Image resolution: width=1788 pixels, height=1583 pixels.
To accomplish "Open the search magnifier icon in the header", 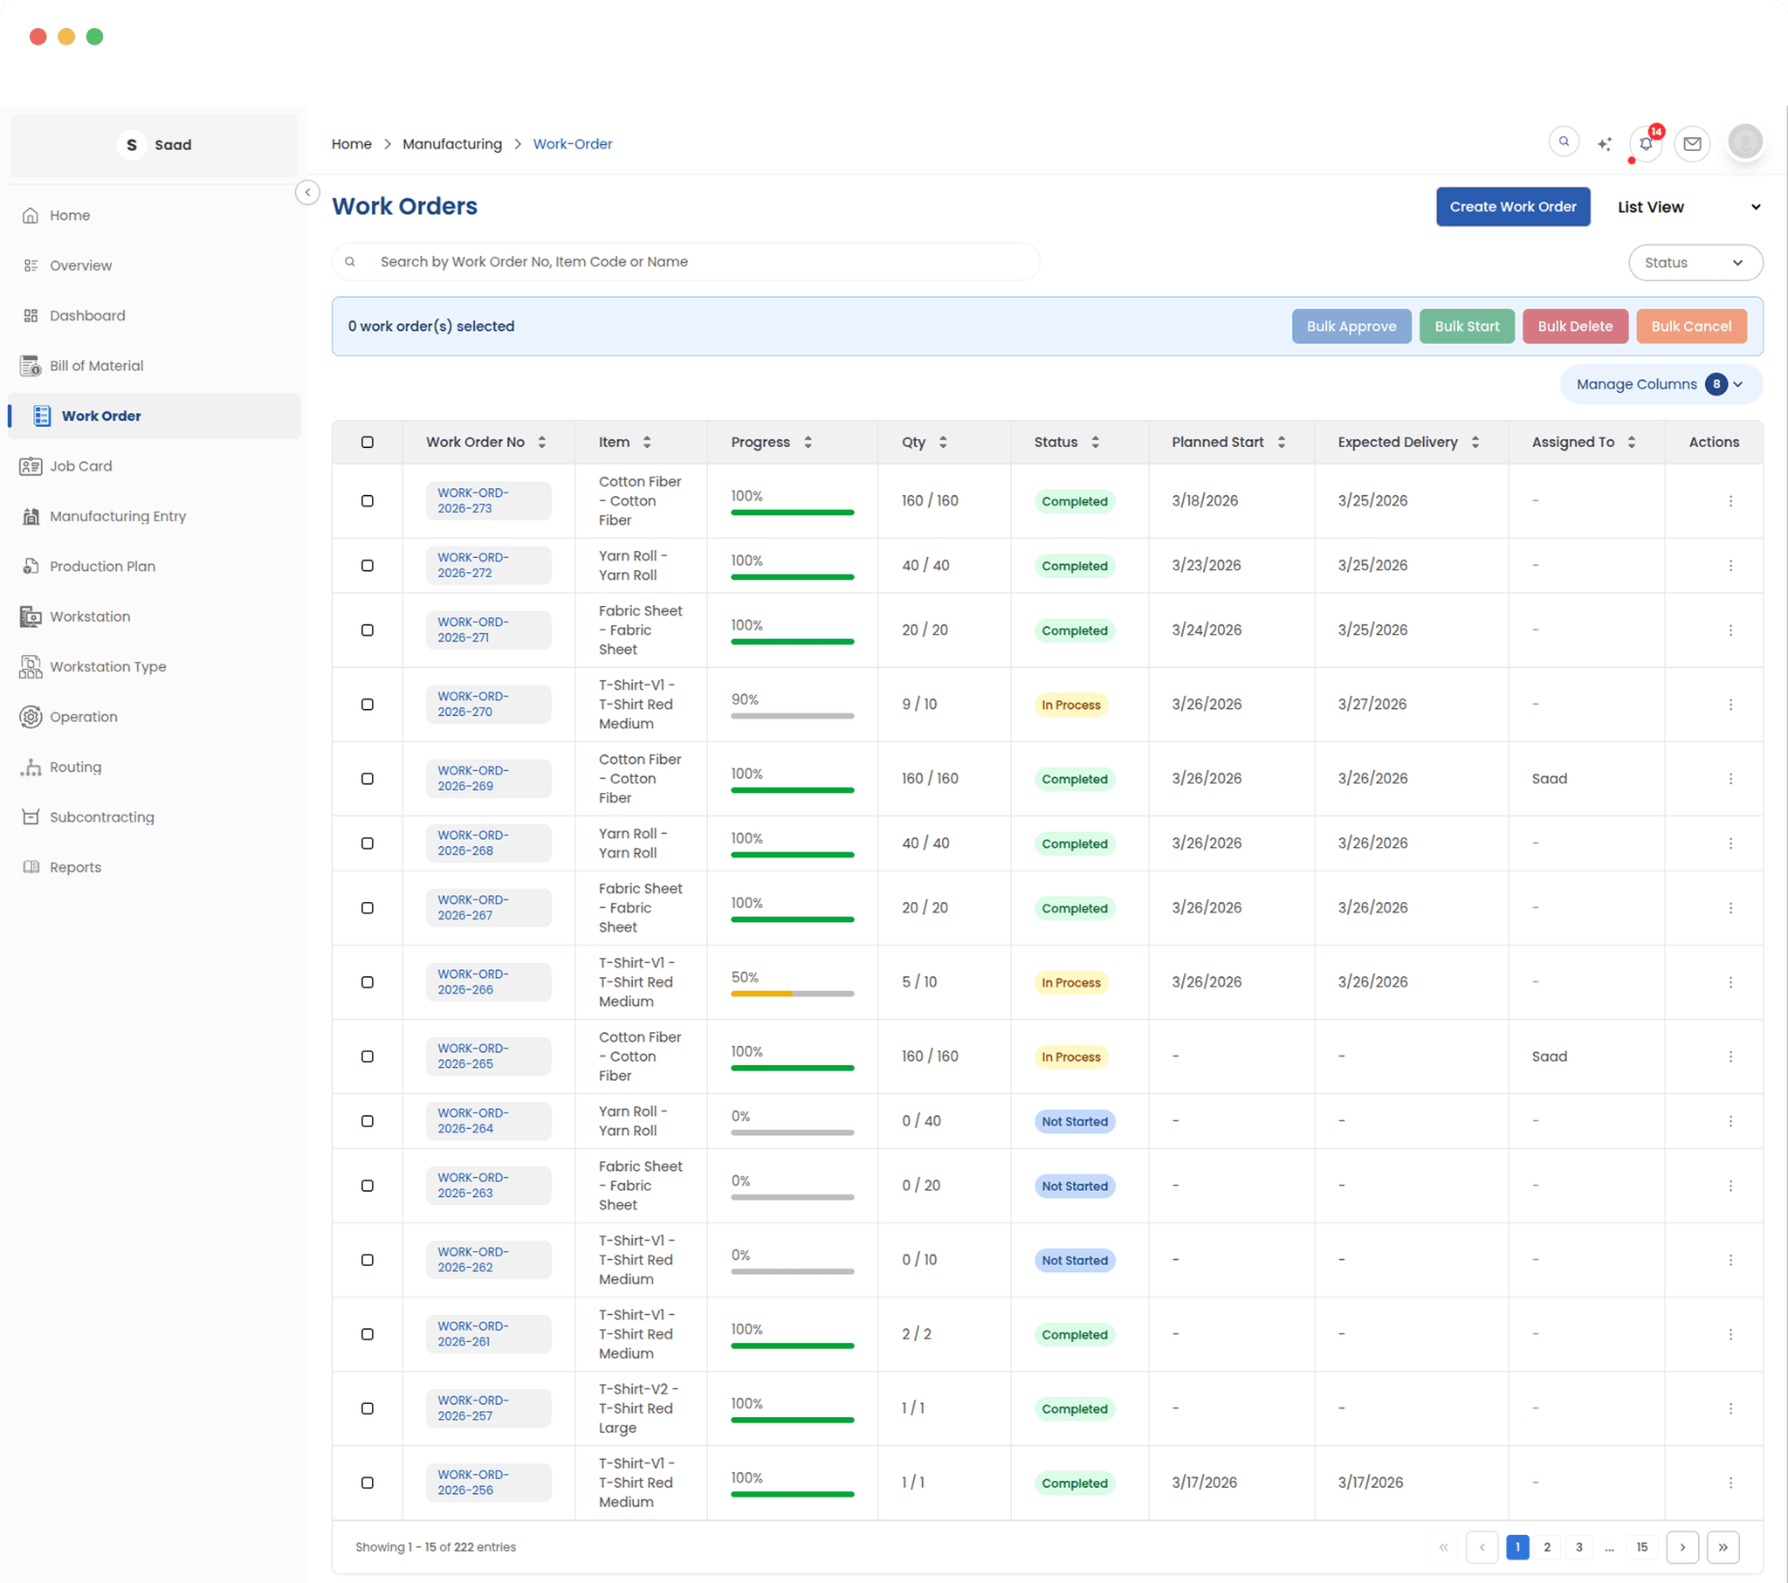I will (x=1564, y=141).
